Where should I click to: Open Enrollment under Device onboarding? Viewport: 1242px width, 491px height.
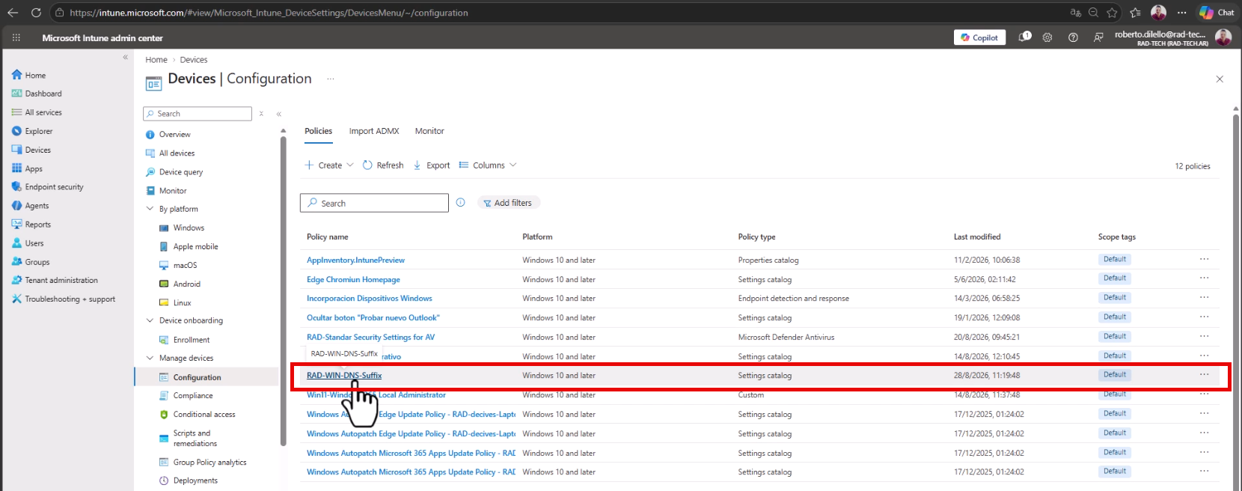click(x=184, y=340)
